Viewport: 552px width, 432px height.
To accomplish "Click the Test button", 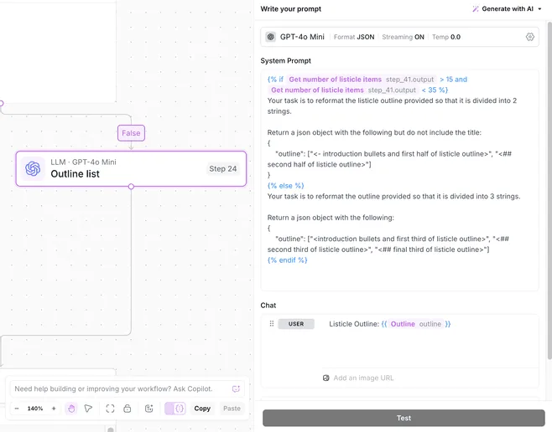I will (404, 418).
